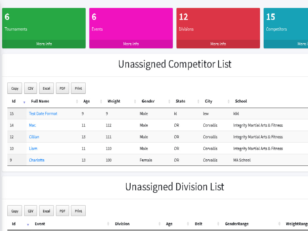This screenshot has height=231, width=308.
Task: Open competitor Mac's profile
Action: pyautogui.click(x=32, y=125)
